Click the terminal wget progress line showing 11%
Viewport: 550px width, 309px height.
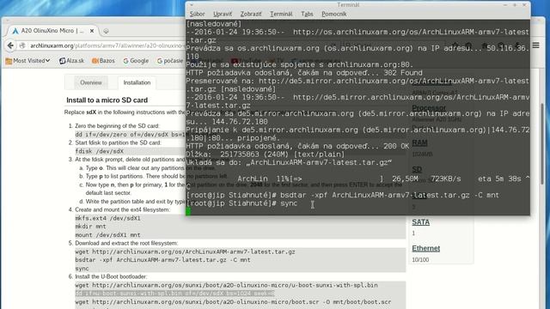(x=357, y=179)
